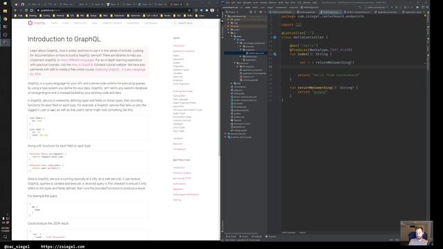Click the IDE Debug button

point(397,7)
